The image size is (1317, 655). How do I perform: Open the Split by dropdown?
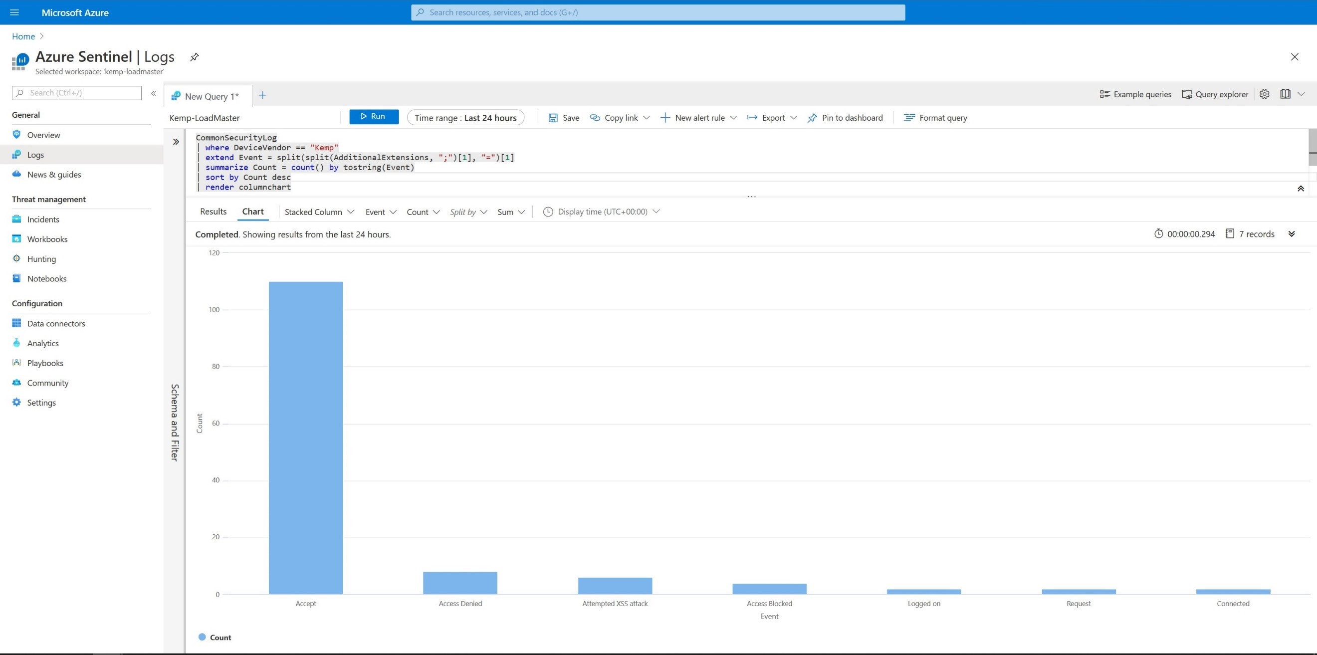[468, 212]
